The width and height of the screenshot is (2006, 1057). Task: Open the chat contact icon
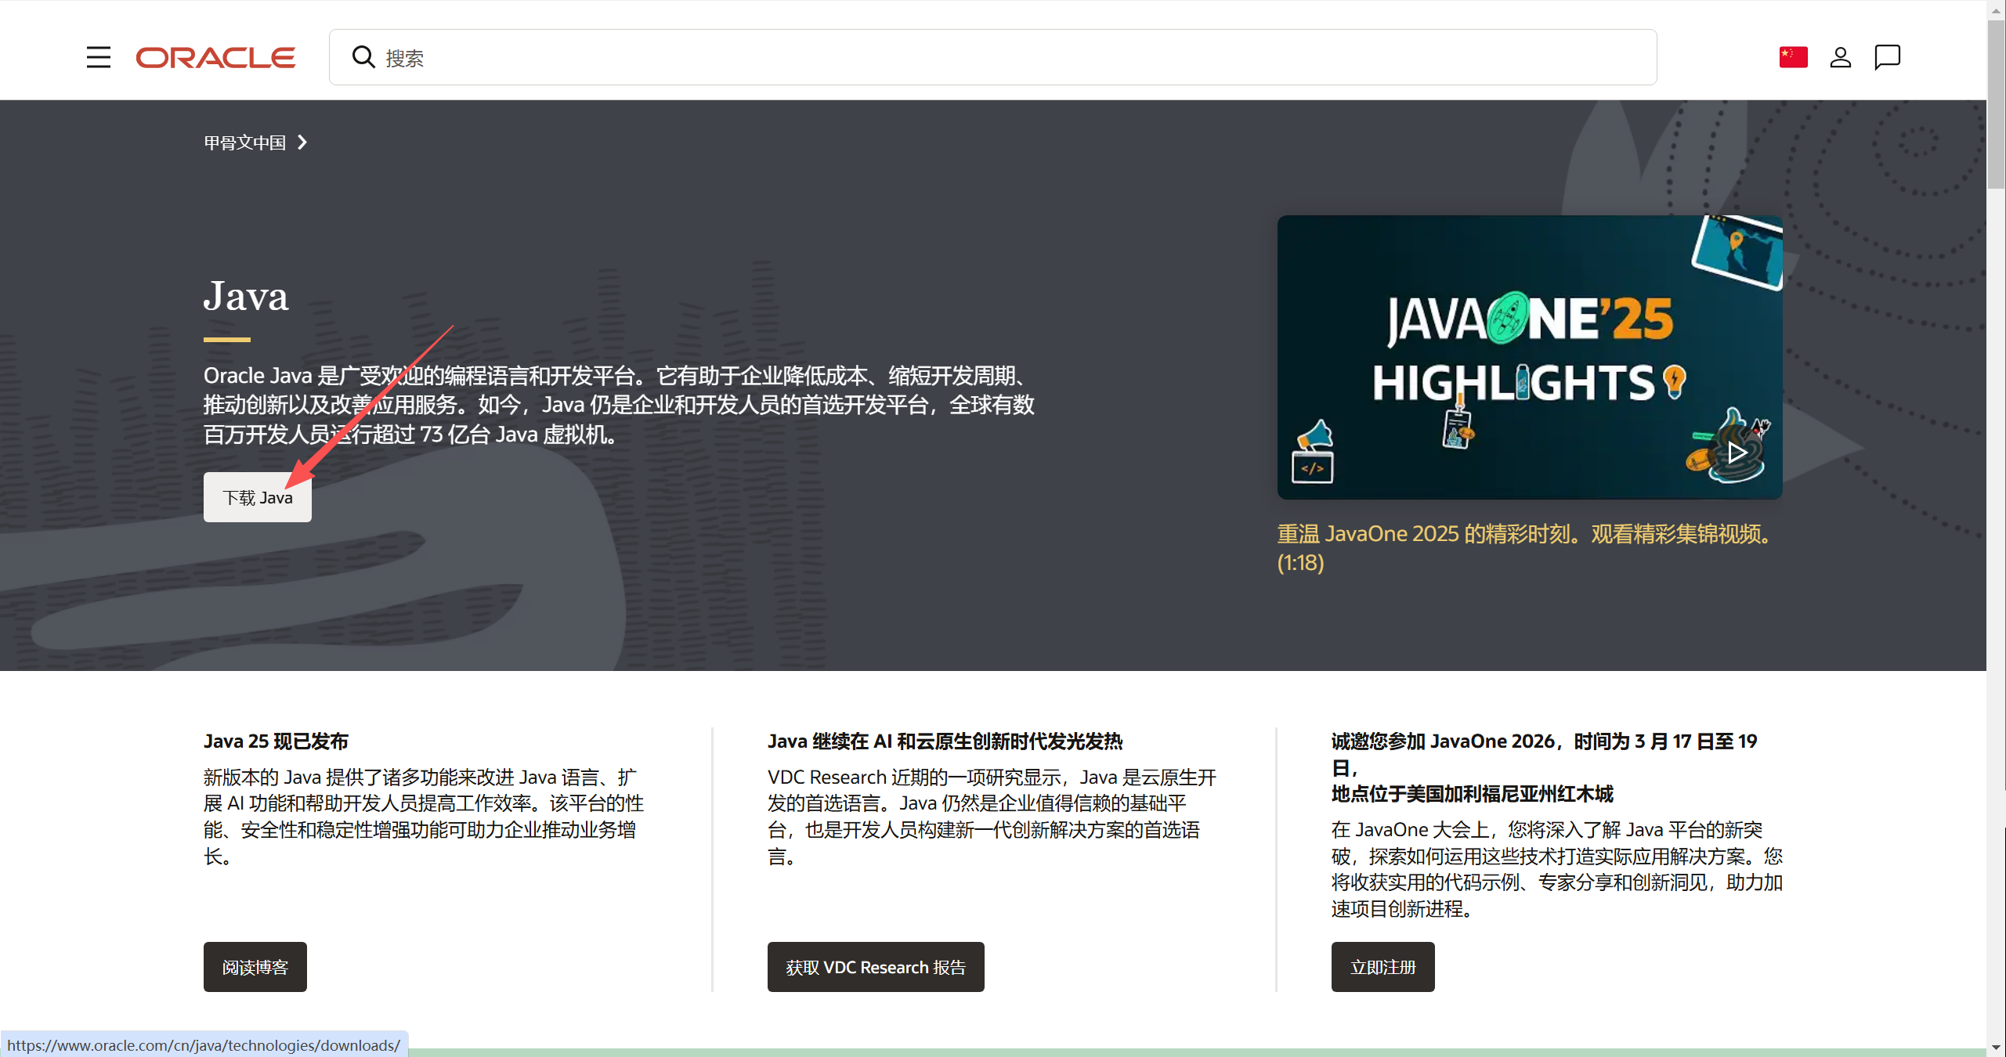1887,57
